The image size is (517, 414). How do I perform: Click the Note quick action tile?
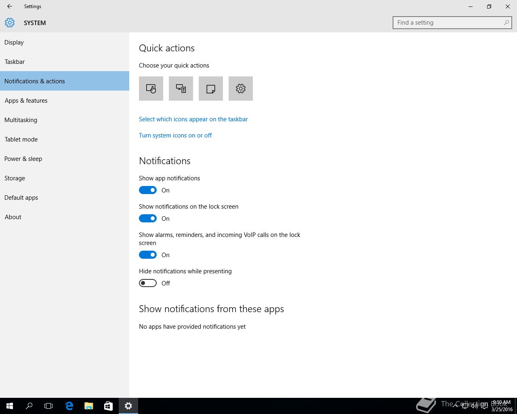point(211,89)
